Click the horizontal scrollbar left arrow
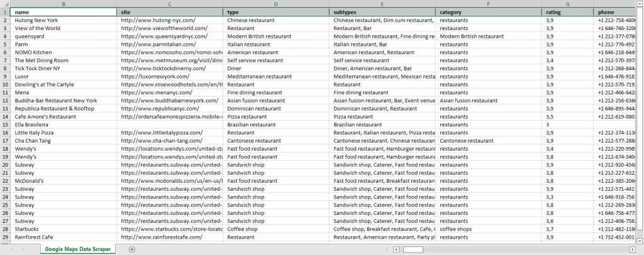Screen dimensions: 644x255 pyautogui.click(x=397, y=249)
